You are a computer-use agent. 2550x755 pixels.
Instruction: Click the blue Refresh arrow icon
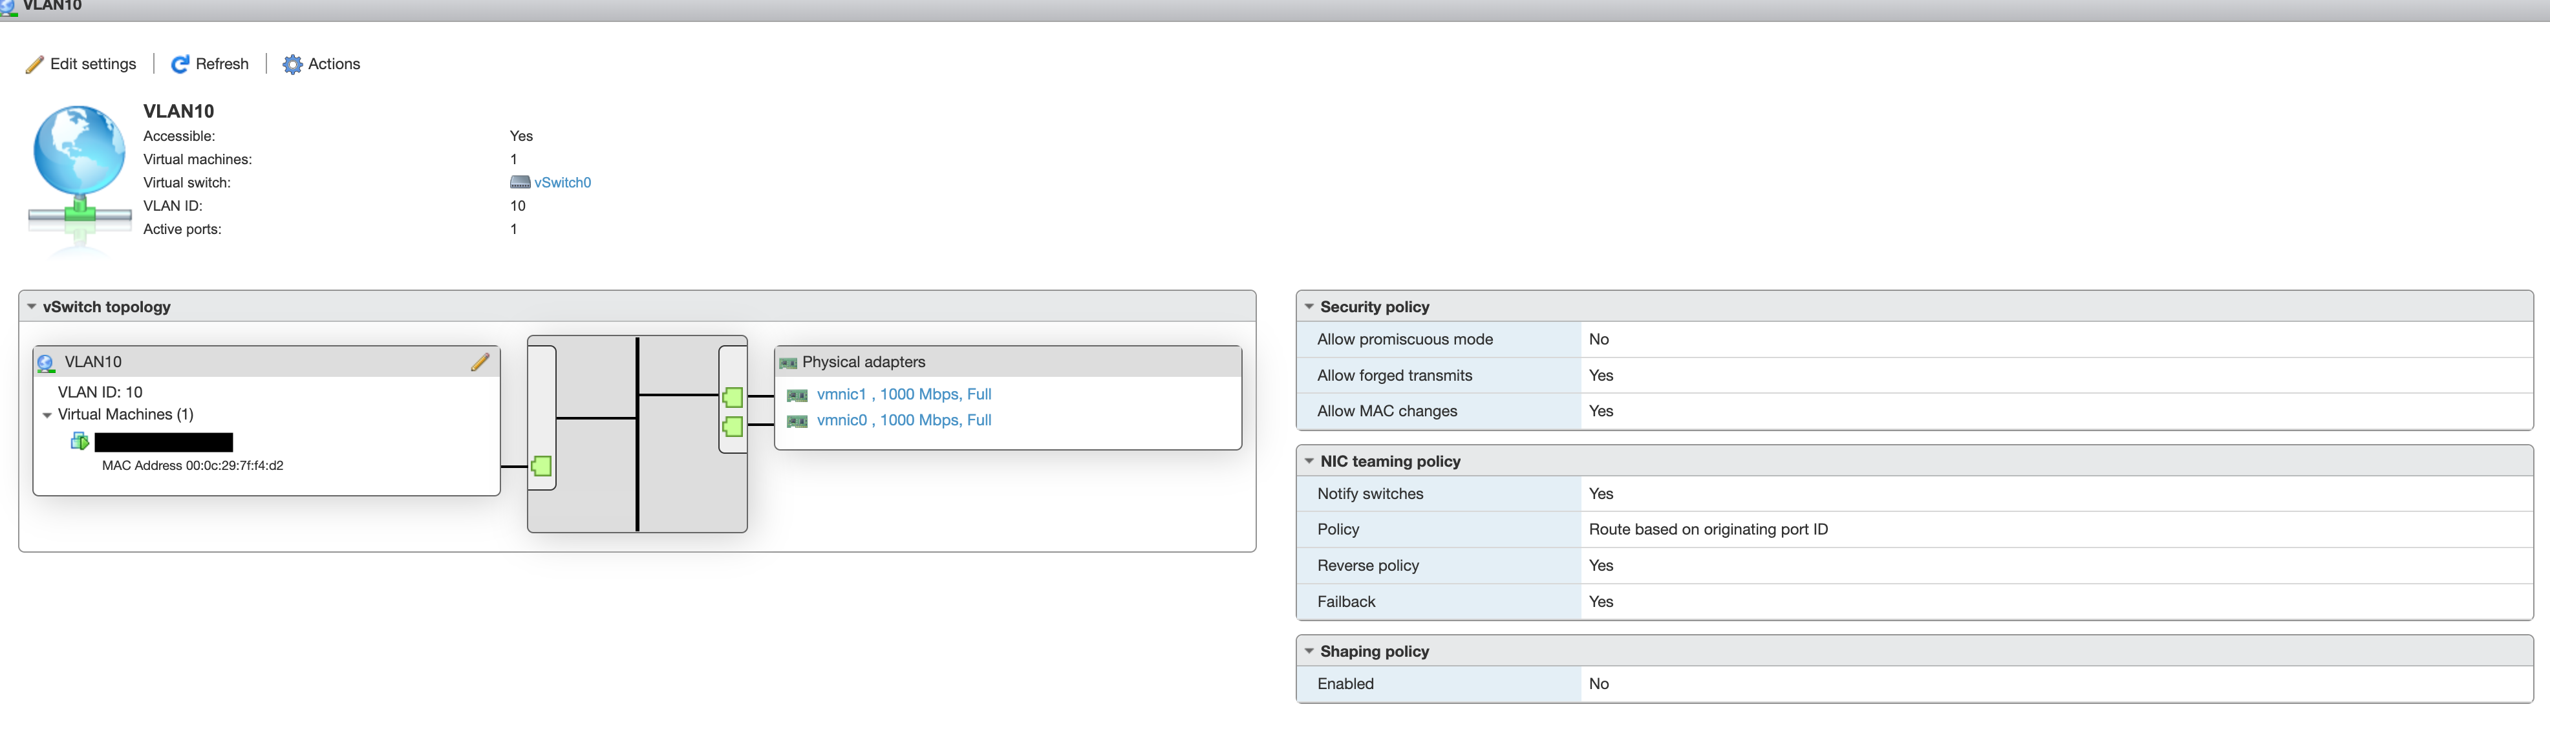(x=180, y=65)
